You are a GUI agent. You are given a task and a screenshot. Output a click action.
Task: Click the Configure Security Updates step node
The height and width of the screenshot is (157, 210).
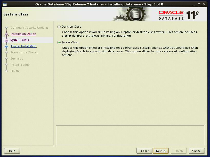coord(30,28)
